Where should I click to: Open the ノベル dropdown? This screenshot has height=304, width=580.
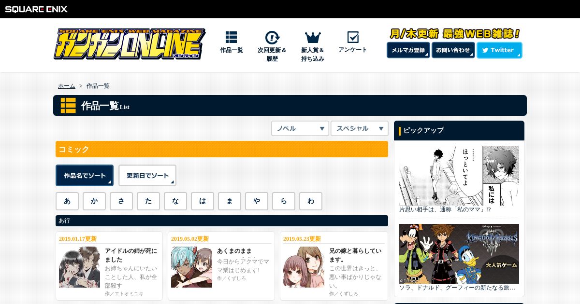[x=300, y=128]
